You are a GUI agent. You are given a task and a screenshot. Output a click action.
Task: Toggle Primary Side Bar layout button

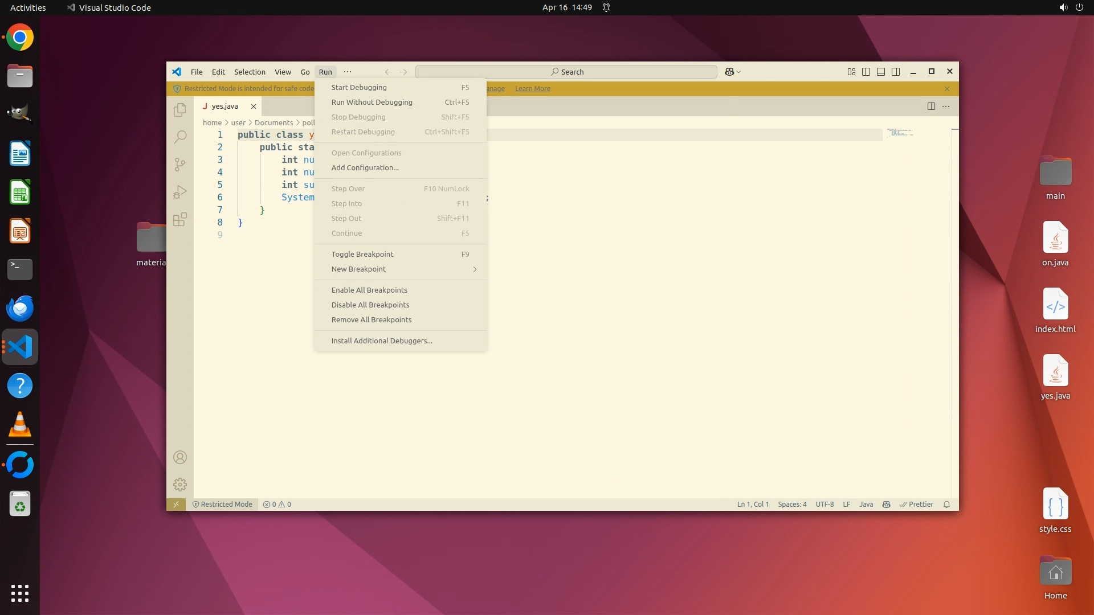pyautogui.click(x=866, y=72)
